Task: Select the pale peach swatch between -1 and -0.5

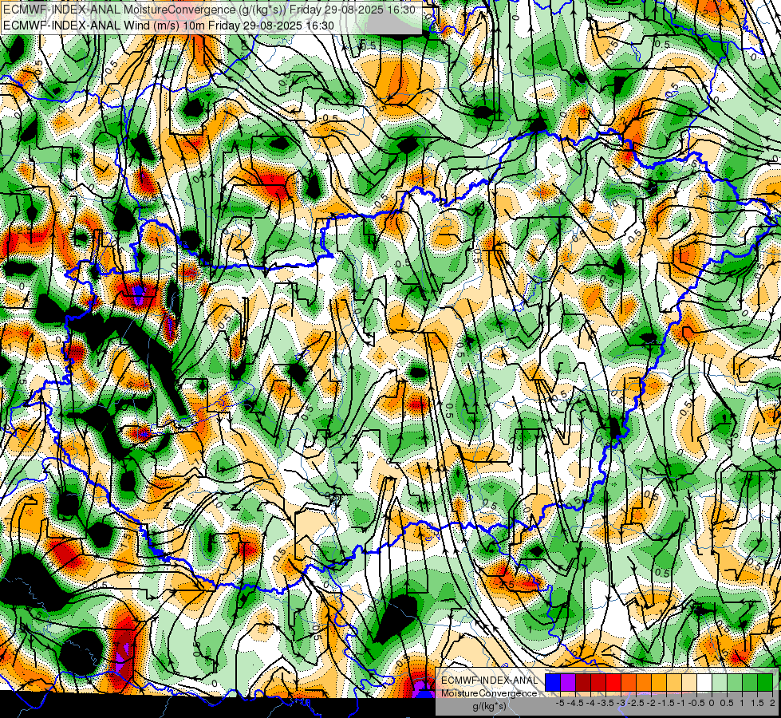Action: click(x=689, y=683)
